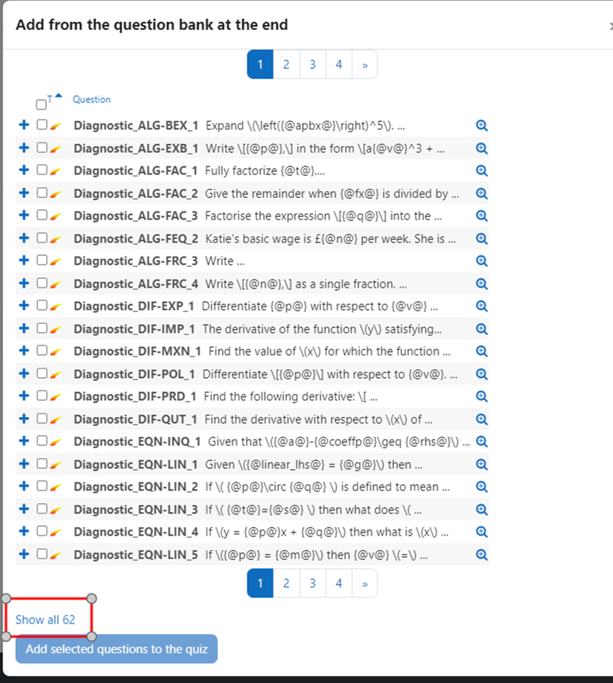Open preview of Diagnostic_ALG-FAC_3
Screen dimensions: 613x683
click(481, 216)
